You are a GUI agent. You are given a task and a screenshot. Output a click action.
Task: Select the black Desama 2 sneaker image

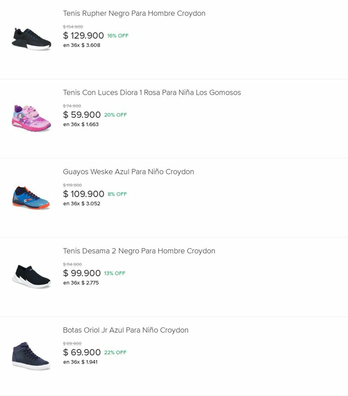31,277
